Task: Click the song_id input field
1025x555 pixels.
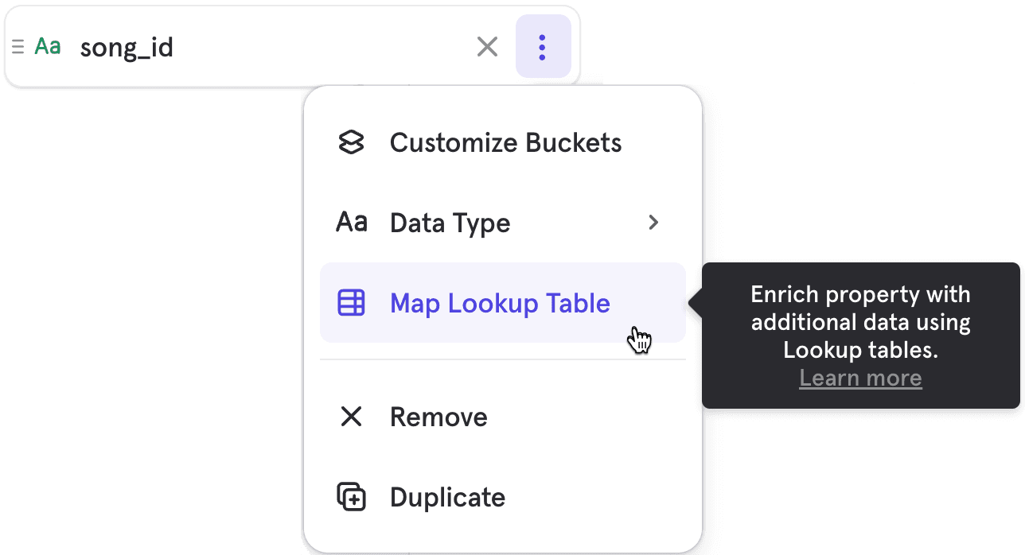Action: coord(239,46)
